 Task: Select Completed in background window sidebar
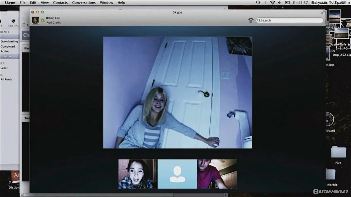point(8,46)
